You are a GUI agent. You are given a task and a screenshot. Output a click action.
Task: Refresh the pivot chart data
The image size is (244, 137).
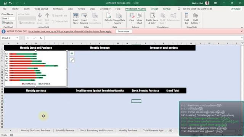pyautogui.click(x=108, y=18)
